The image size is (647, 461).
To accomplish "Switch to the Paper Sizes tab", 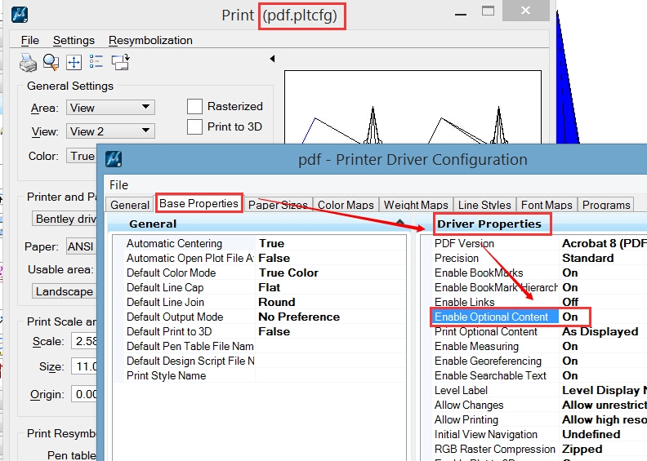I will 278,205.
